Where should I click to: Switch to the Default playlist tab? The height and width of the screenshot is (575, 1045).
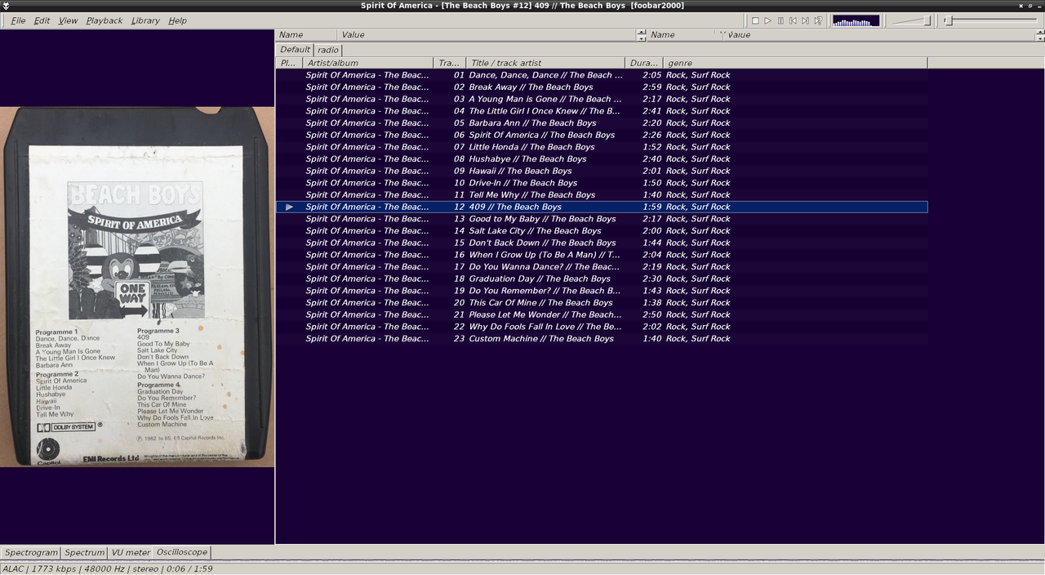[x=295, y=50]
